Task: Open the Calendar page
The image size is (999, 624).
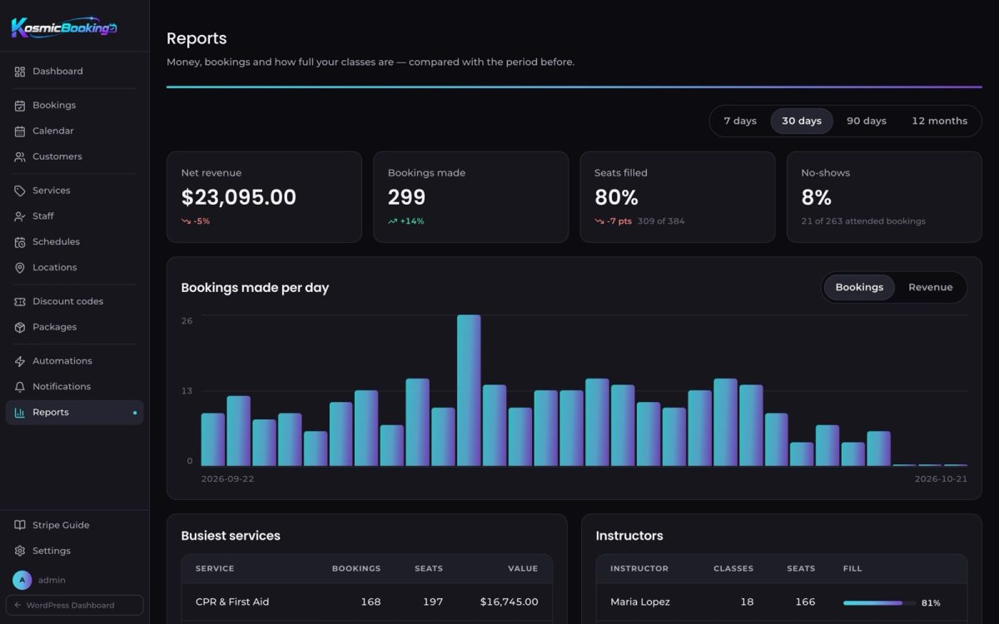Action: (x=75, y=131)
